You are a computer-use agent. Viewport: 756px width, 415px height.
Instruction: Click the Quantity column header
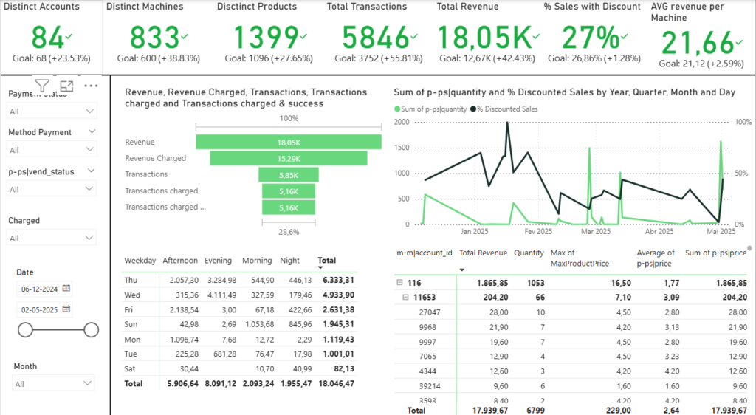(x=529, y=253)
